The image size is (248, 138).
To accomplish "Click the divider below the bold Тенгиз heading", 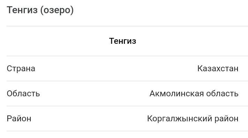I will pos(127,56).
